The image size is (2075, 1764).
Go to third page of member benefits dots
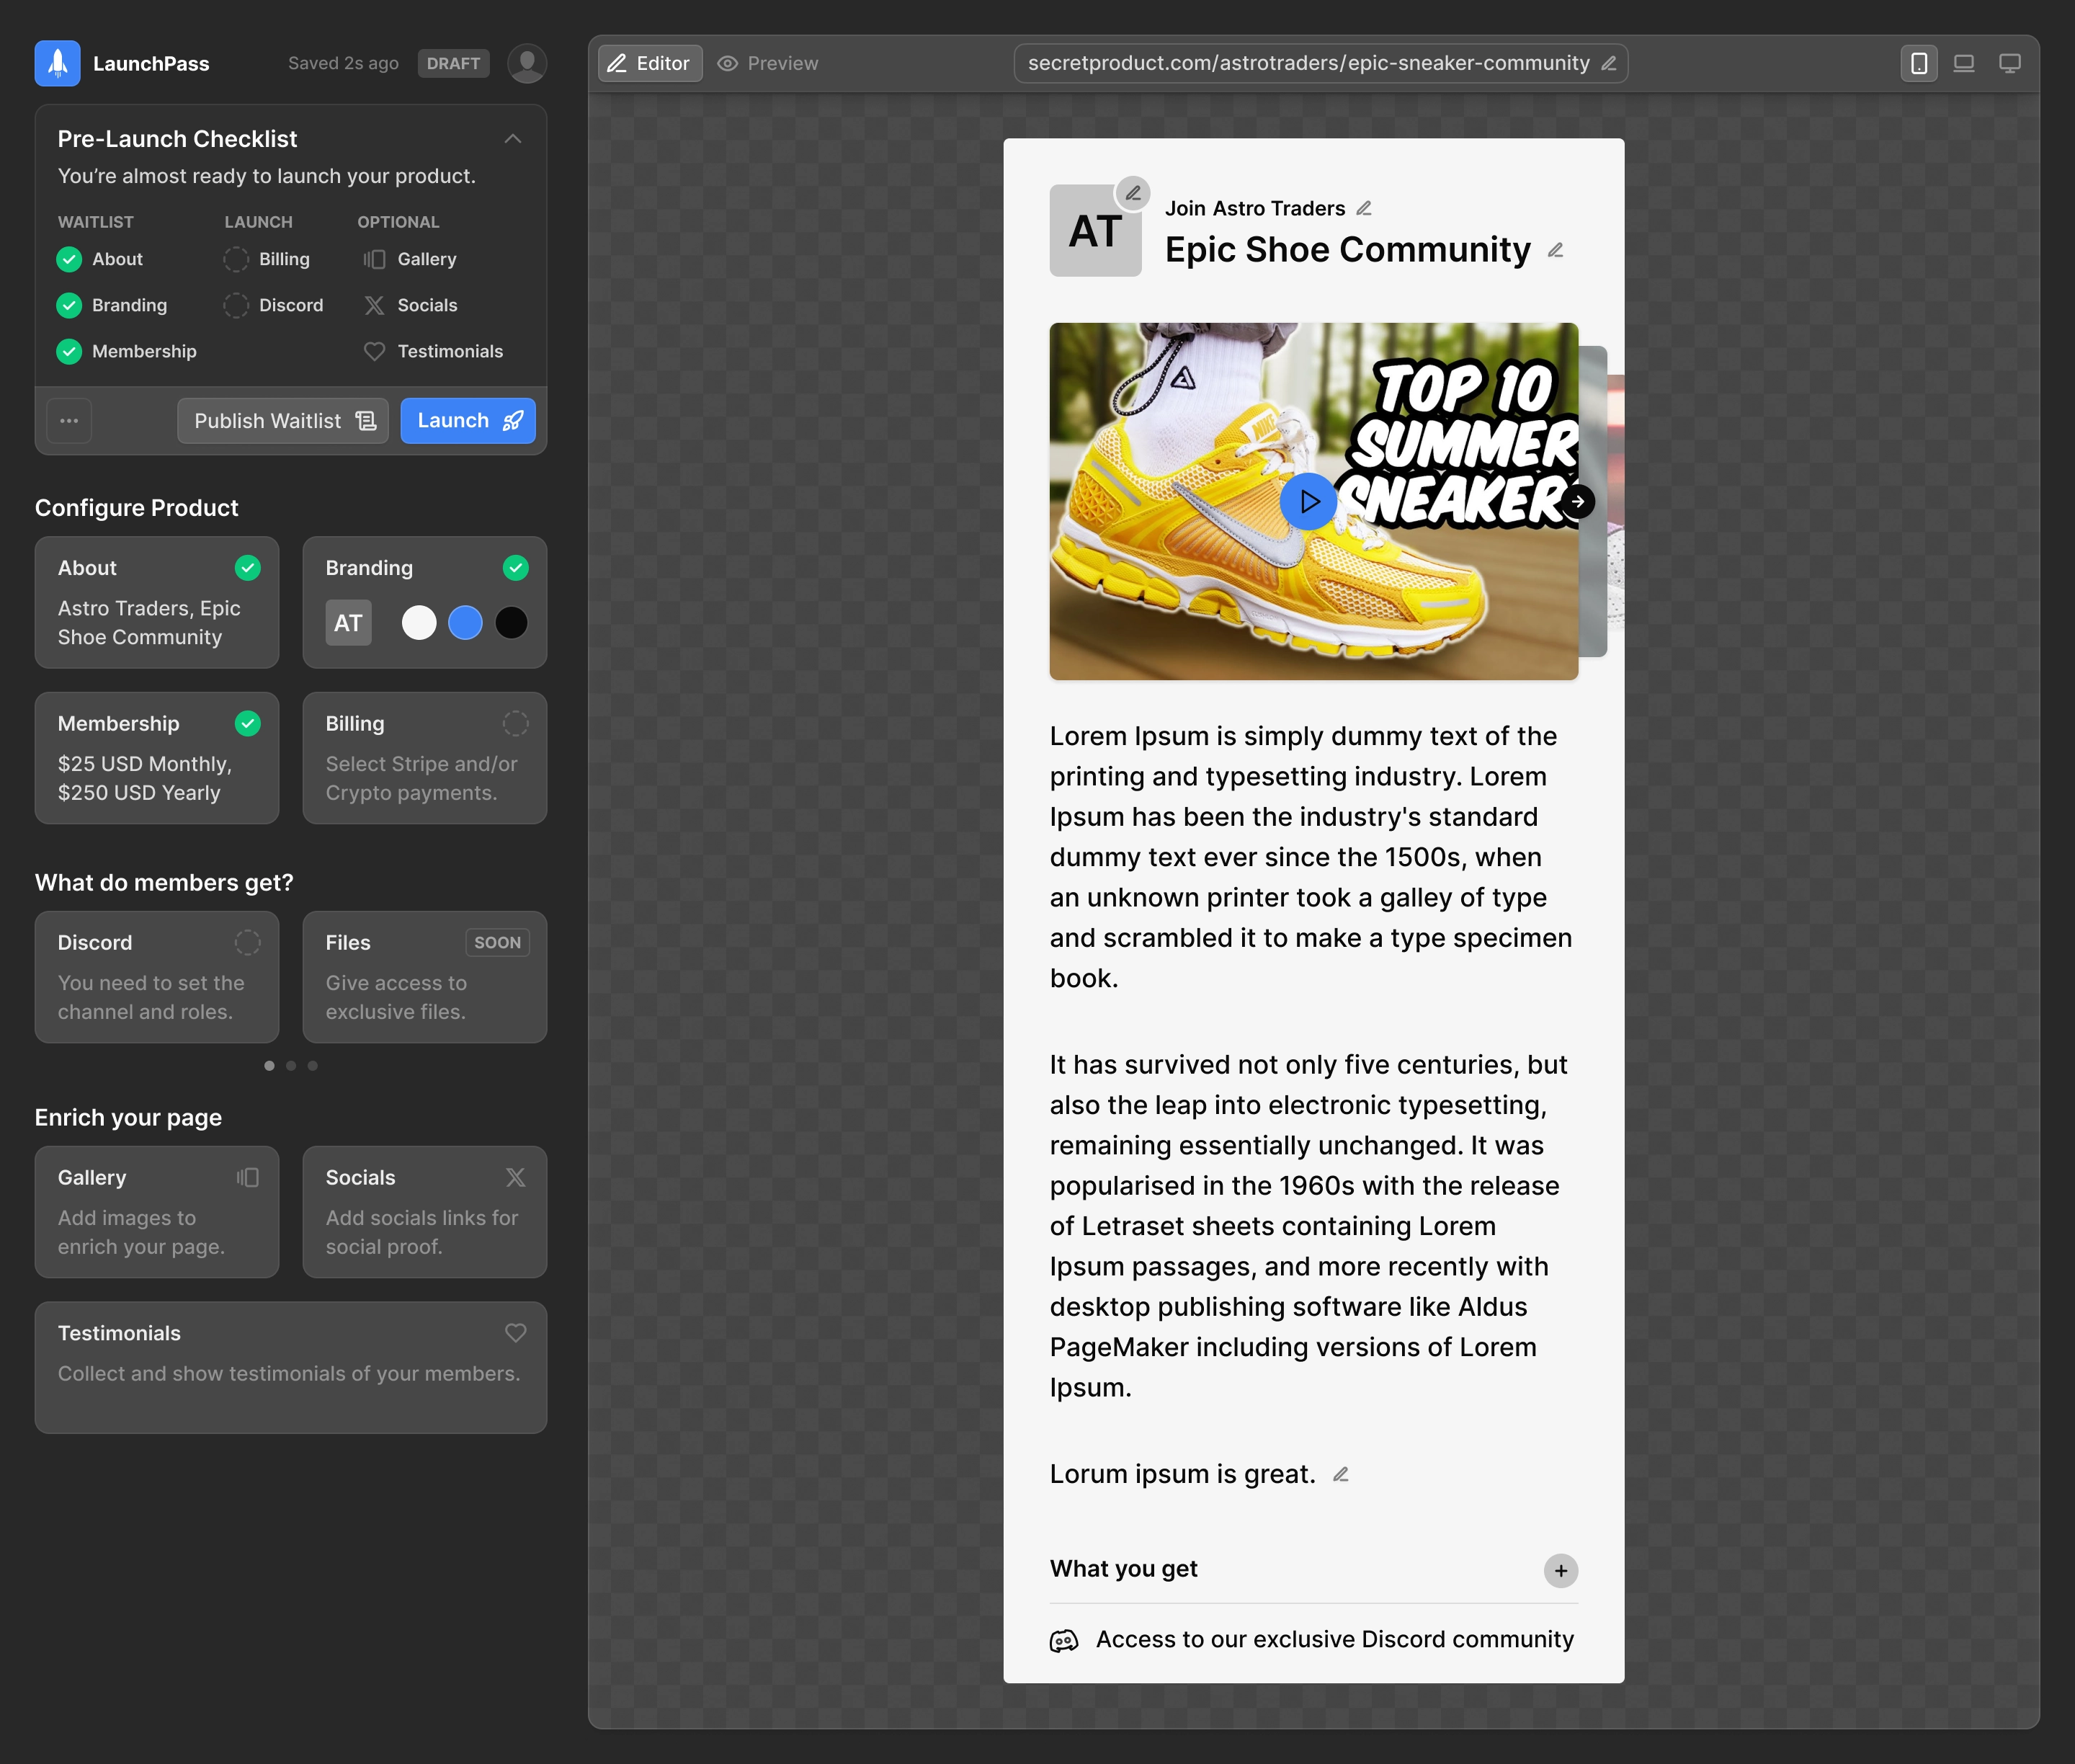tap(313, 1066)
